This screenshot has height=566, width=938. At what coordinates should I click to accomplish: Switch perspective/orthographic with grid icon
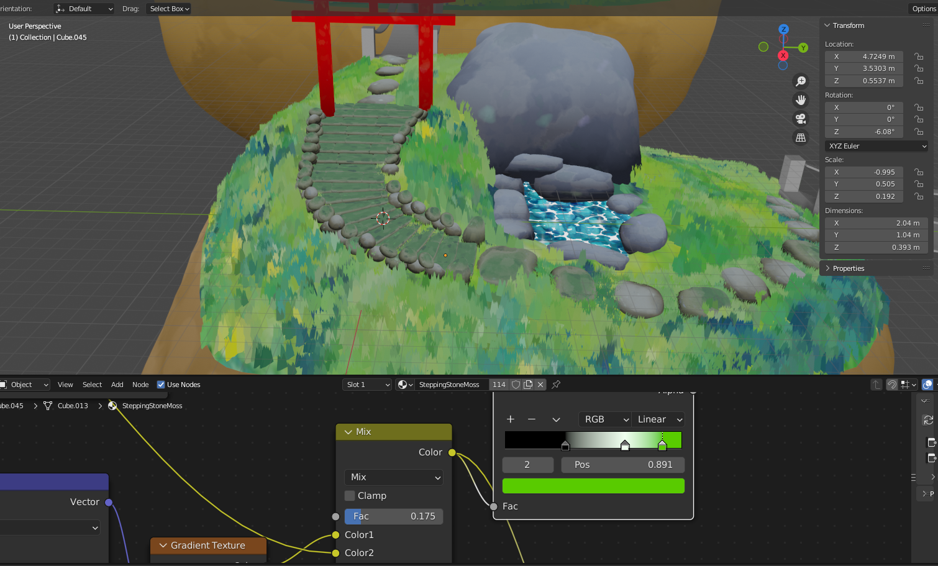click(x=801, y=138)
